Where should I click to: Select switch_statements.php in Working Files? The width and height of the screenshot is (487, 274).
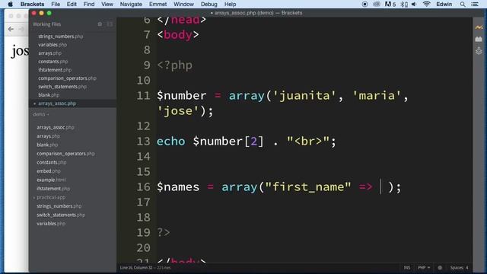tap(62, 87)
